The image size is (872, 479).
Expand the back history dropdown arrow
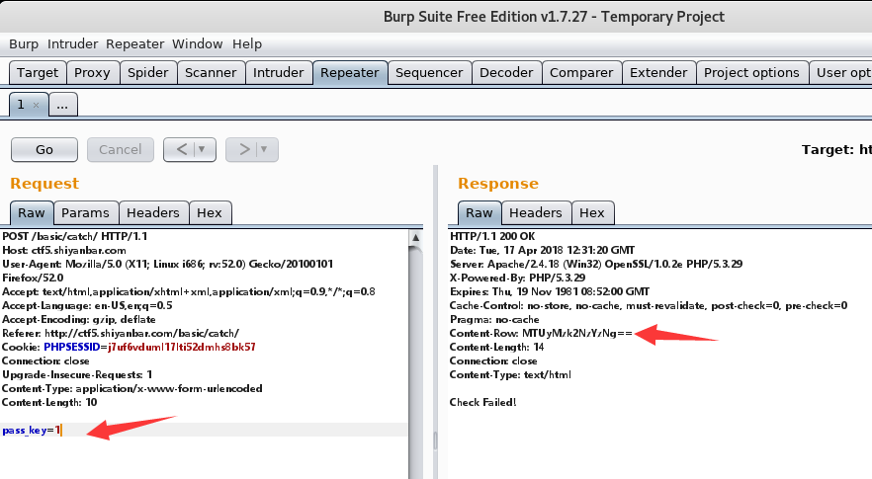point(202,149)
